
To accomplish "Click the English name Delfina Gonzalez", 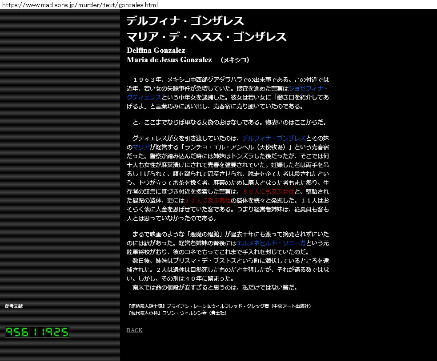I will click(x=156, y=51).
